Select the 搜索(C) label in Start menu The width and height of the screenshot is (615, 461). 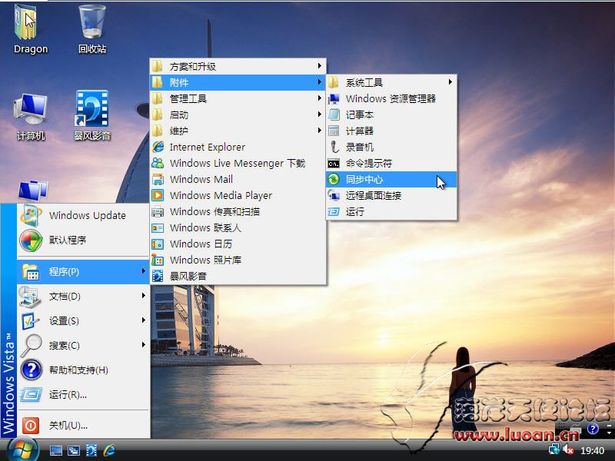pos(65,345)
